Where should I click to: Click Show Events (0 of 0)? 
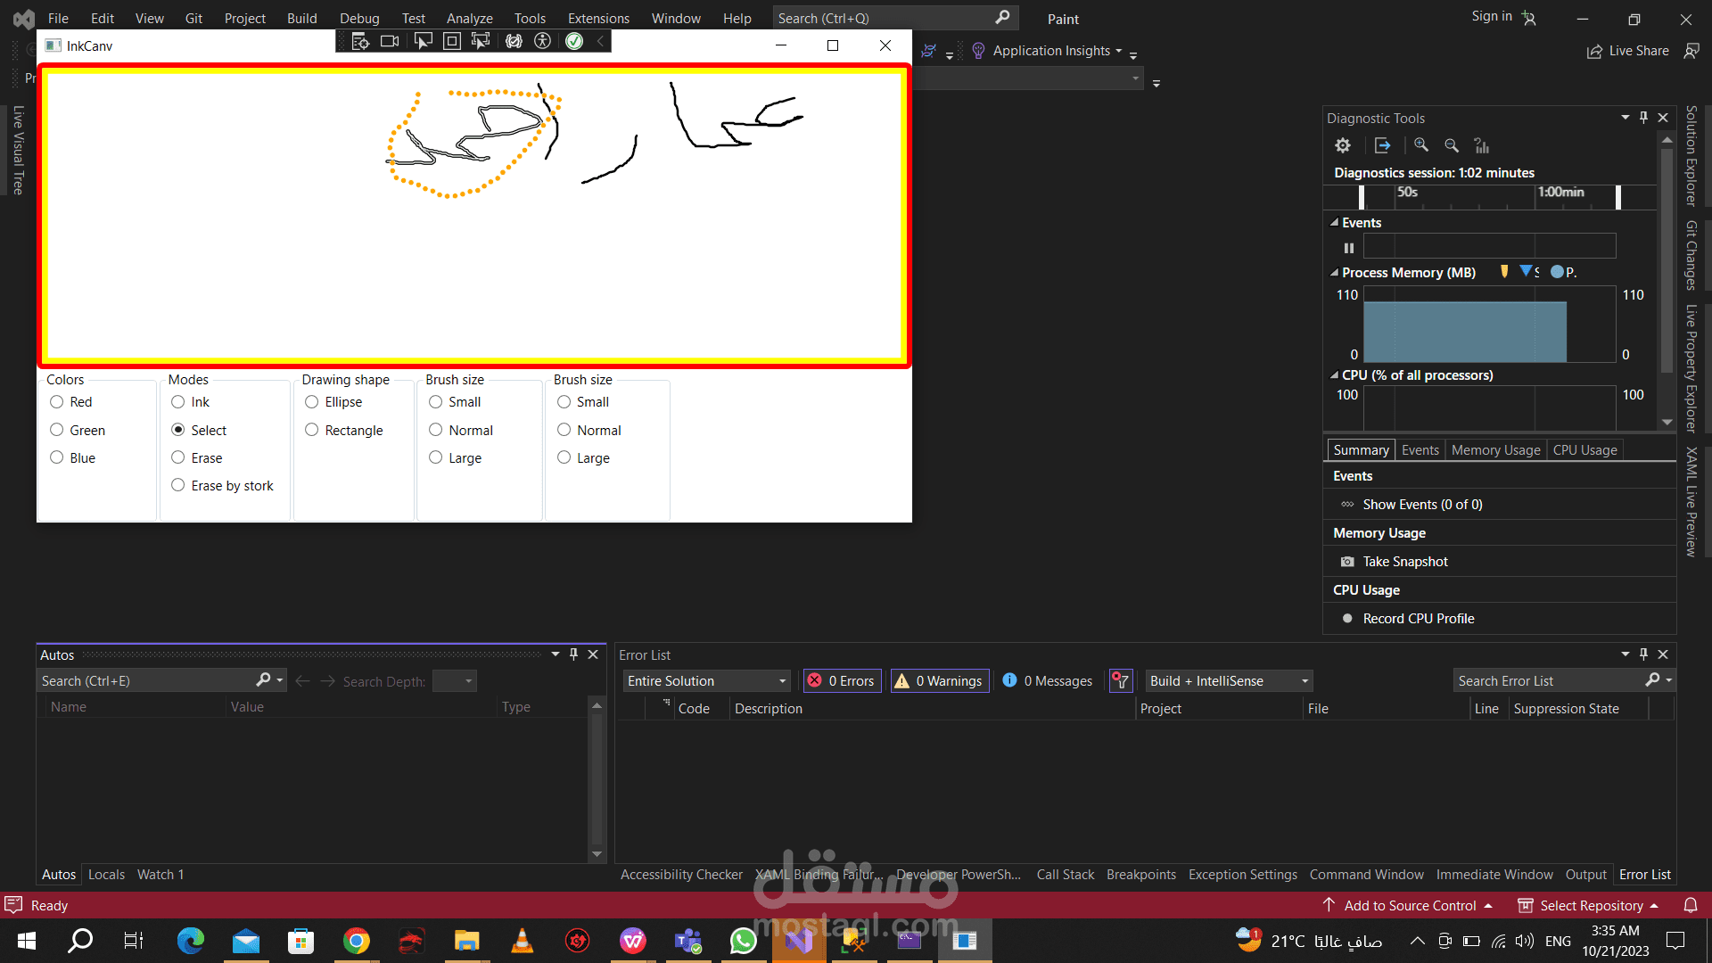click(x=1422, y=505)
